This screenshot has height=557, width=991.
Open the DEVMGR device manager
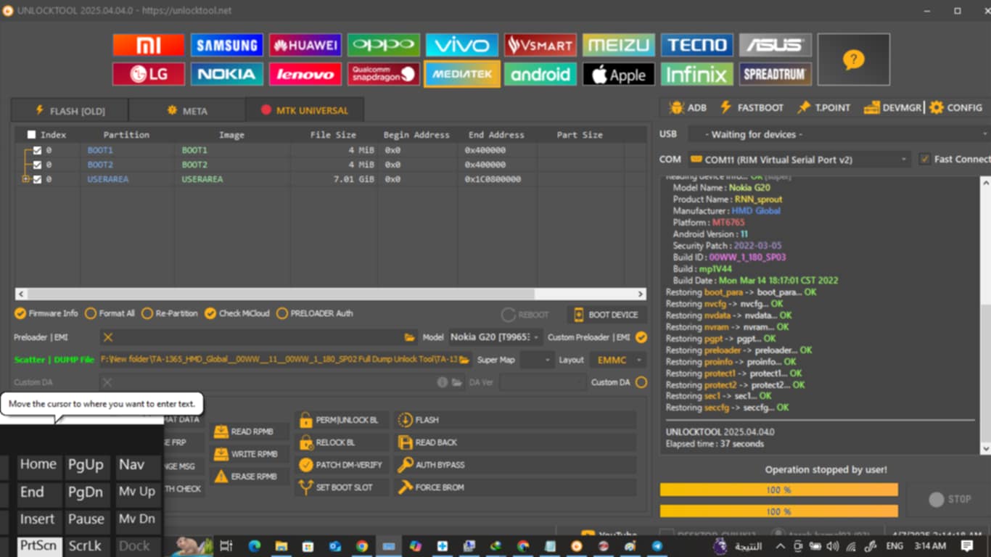pyautogui.click(x=892, y=107)
